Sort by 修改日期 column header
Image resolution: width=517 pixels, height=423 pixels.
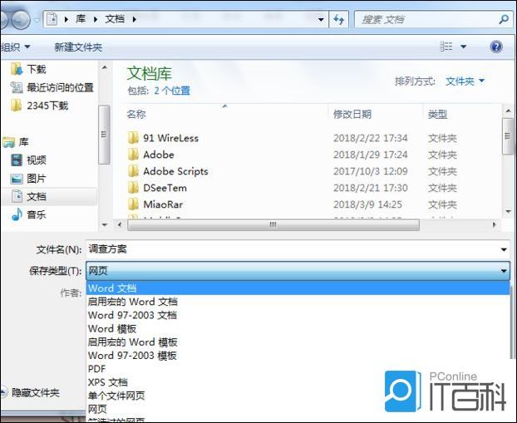352,115
